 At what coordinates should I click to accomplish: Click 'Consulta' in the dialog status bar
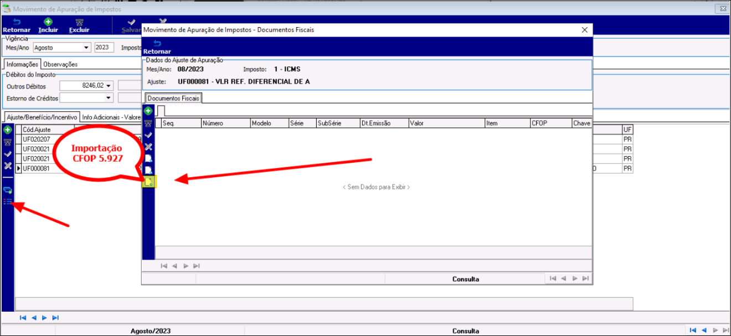coord(466,279)
